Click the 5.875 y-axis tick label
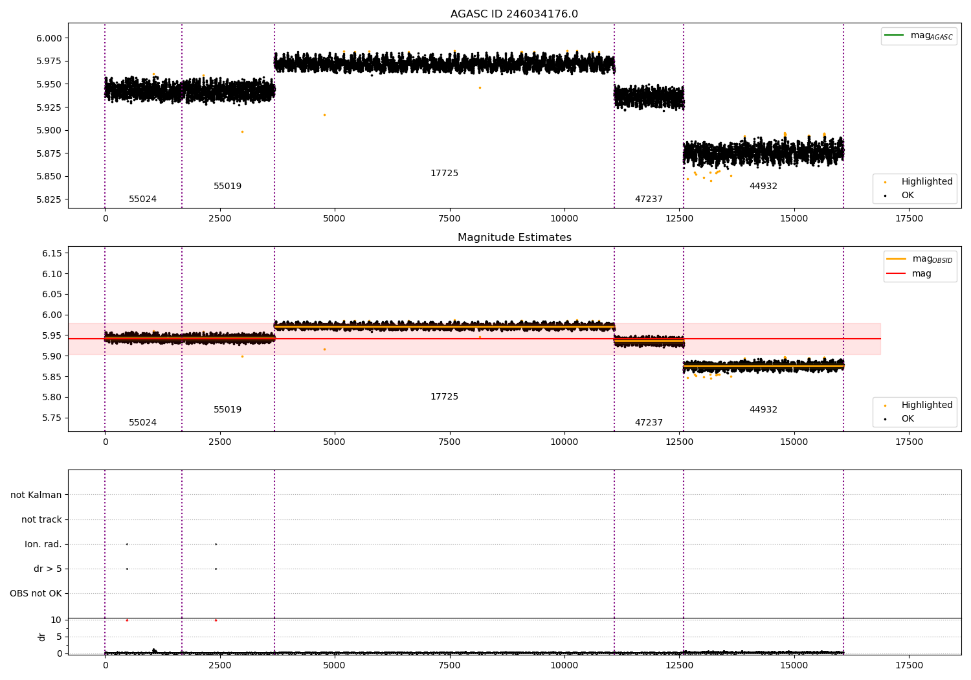The width and height of the screenshot is (971, 680). pos(49,153)
